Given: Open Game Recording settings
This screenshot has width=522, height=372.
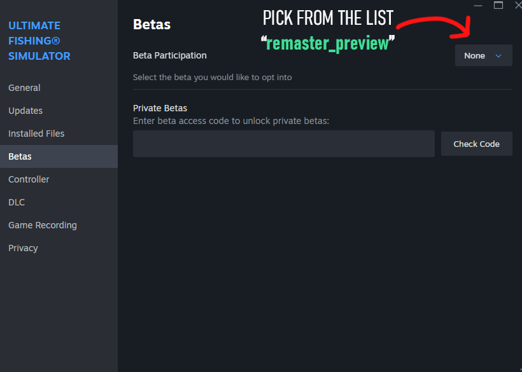Looking at the screenshot, I should point(43,225).
